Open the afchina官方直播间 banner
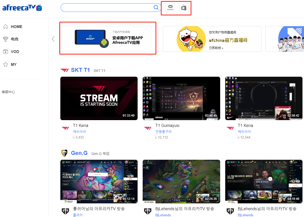The image size is (304, 217). pos(212,39)
